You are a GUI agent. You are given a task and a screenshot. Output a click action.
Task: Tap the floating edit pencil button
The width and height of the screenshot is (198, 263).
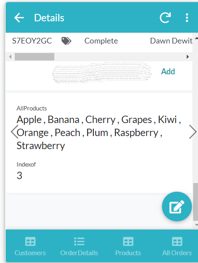177,206
